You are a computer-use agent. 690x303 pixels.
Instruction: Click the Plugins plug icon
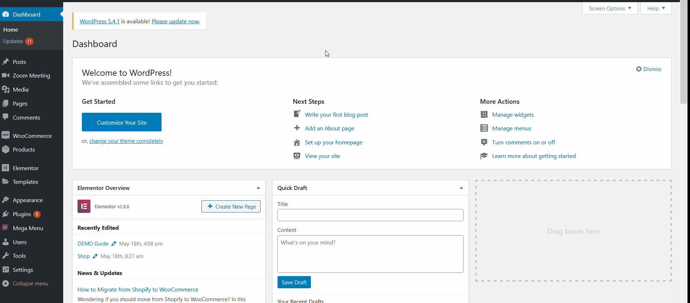(x=6, y=214)
